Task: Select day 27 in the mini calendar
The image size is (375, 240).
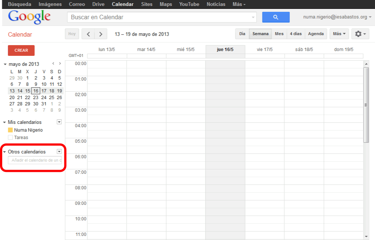Action: click(x=12, y=104)
